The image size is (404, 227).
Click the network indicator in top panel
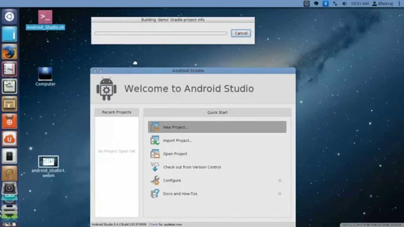pos(335,3)
